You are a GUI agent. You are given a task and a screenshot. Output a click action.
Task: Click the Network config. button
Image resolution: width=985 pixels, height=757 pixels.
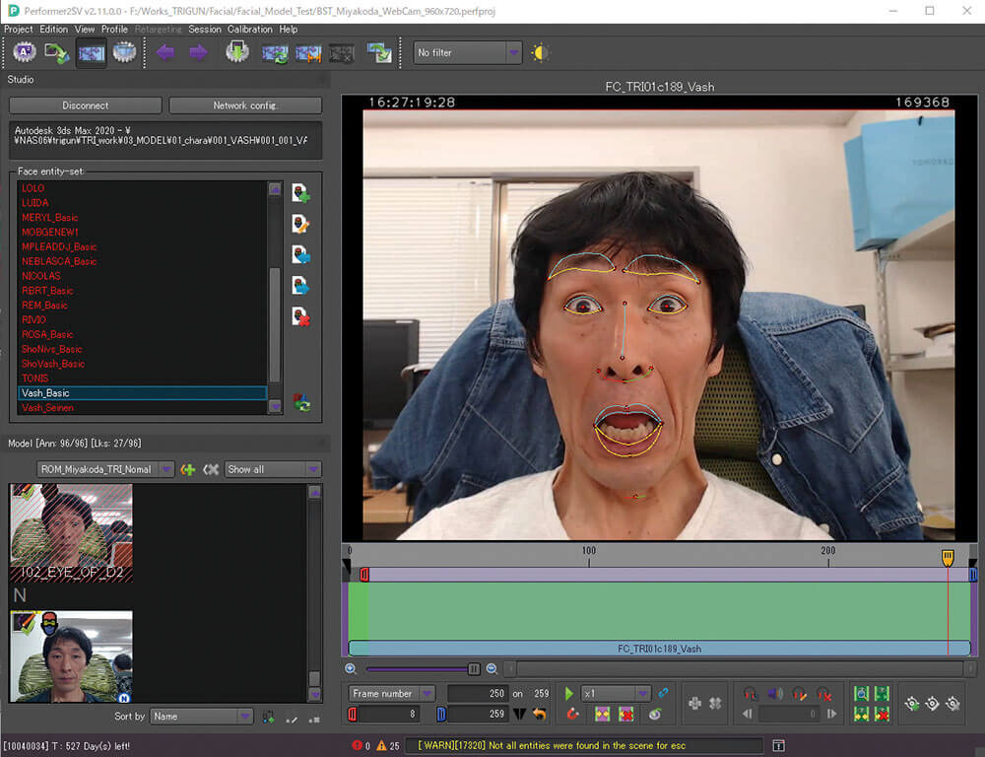coord(245,105)
